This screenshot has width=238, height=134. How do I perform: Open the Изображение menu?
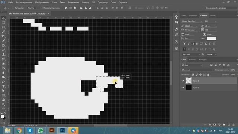click(42, 3)
